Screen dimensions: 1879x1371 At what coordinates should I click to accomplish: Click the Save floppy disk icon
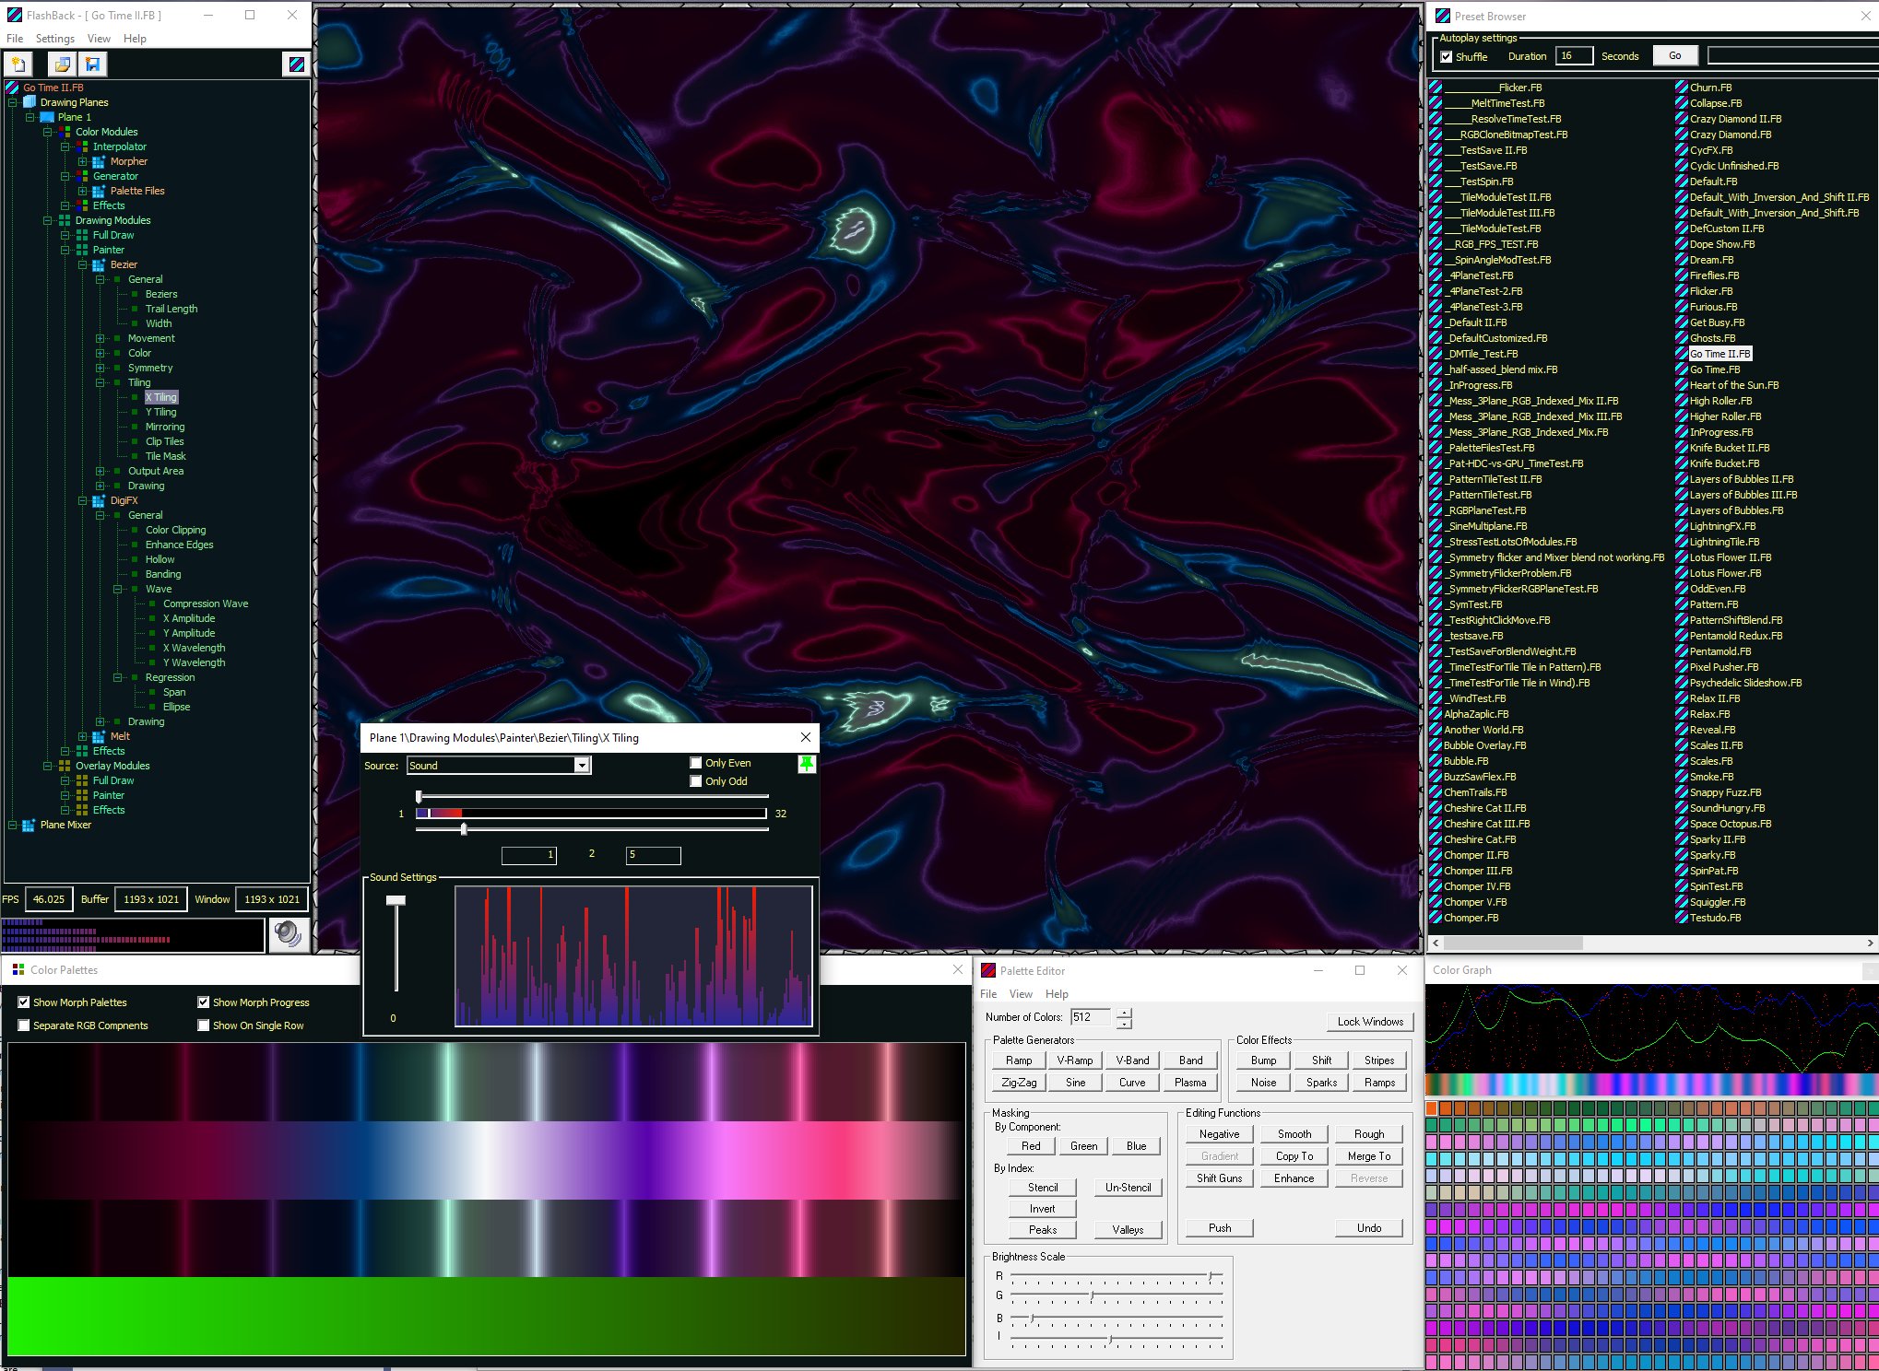[x=92, y=64]
